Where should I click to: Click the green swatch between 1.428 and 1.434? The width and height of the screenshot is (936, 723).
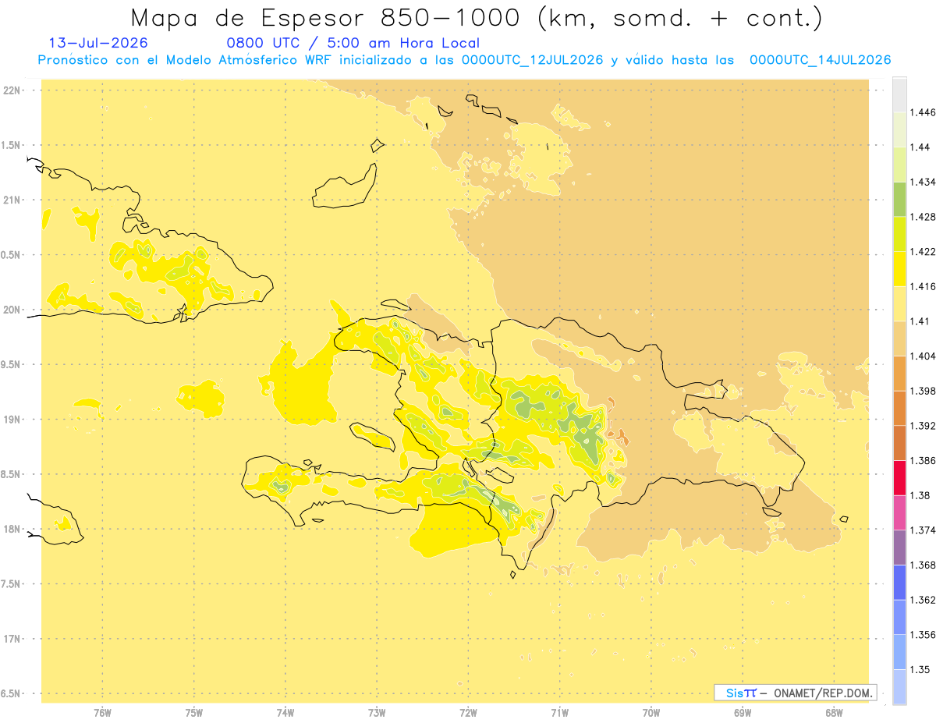(899, 199)
